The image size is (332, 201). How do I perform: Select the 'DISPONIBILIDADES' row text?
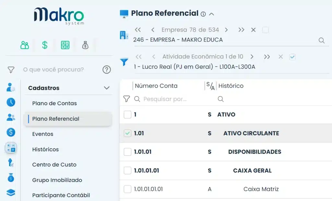pos(255,152)
